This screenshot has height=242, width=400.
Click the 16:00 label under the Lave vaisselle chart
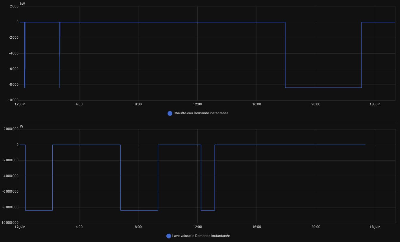pyautogui.click(x=257, y=227)
